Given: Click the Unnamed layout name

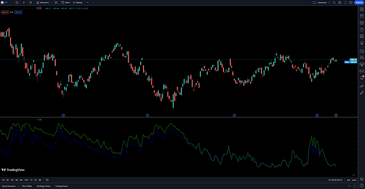Looking at the screenshot, I should click(x=322, y=2).
